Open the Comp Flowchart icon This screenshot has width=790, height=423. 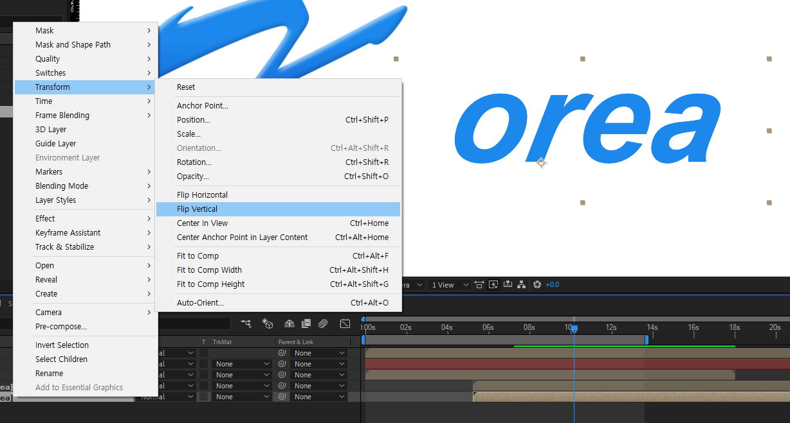coord(521,285)
